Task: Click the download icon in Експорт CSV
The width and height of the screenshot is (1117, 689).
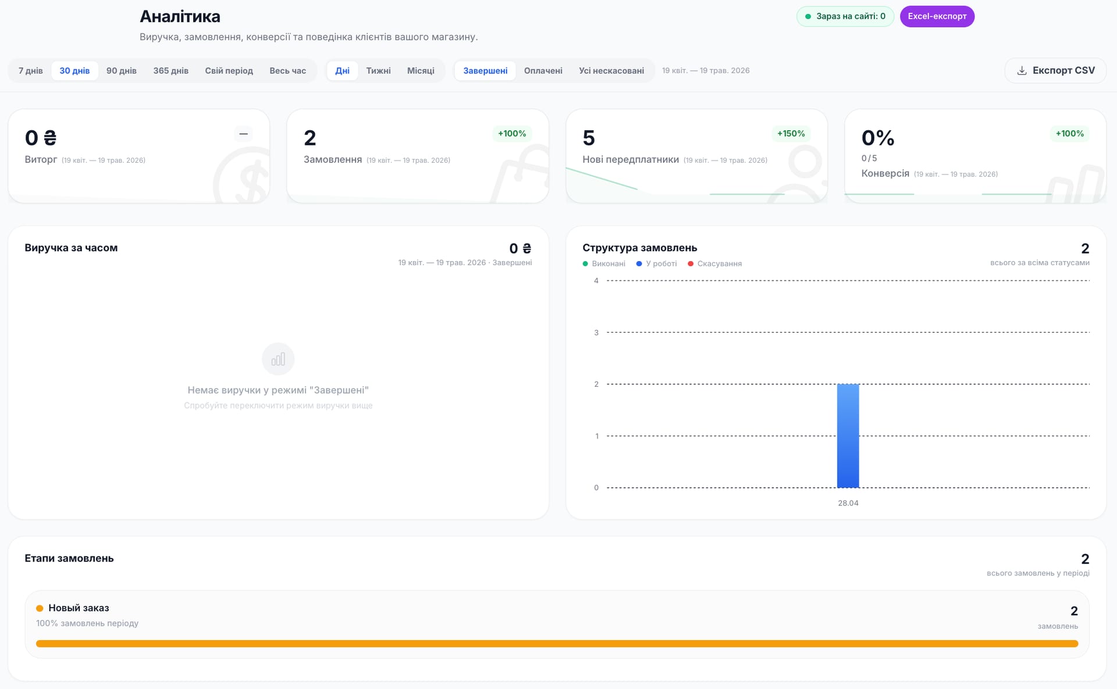Action: [1022, 70]
